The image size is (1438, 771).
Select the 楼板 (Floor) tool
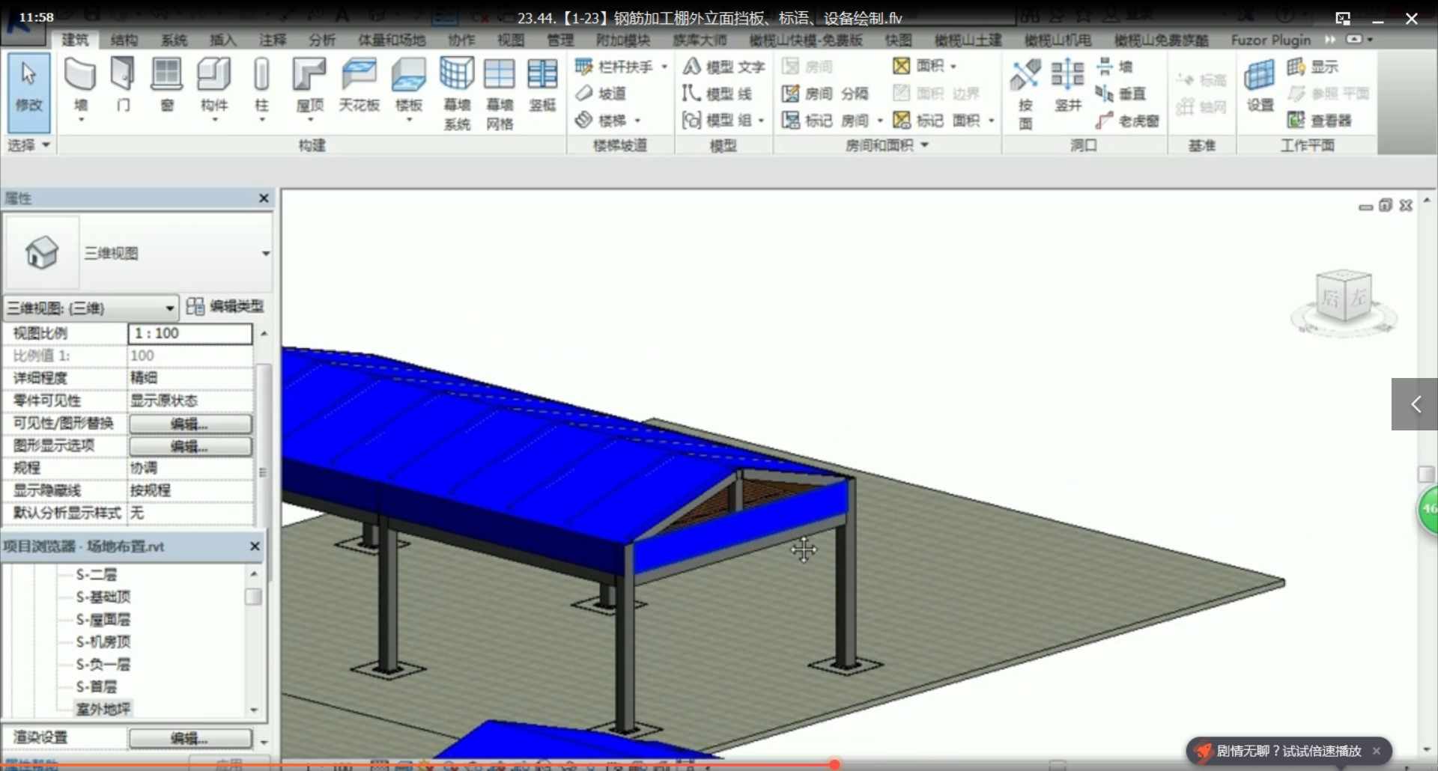click(x=408, y=82)
